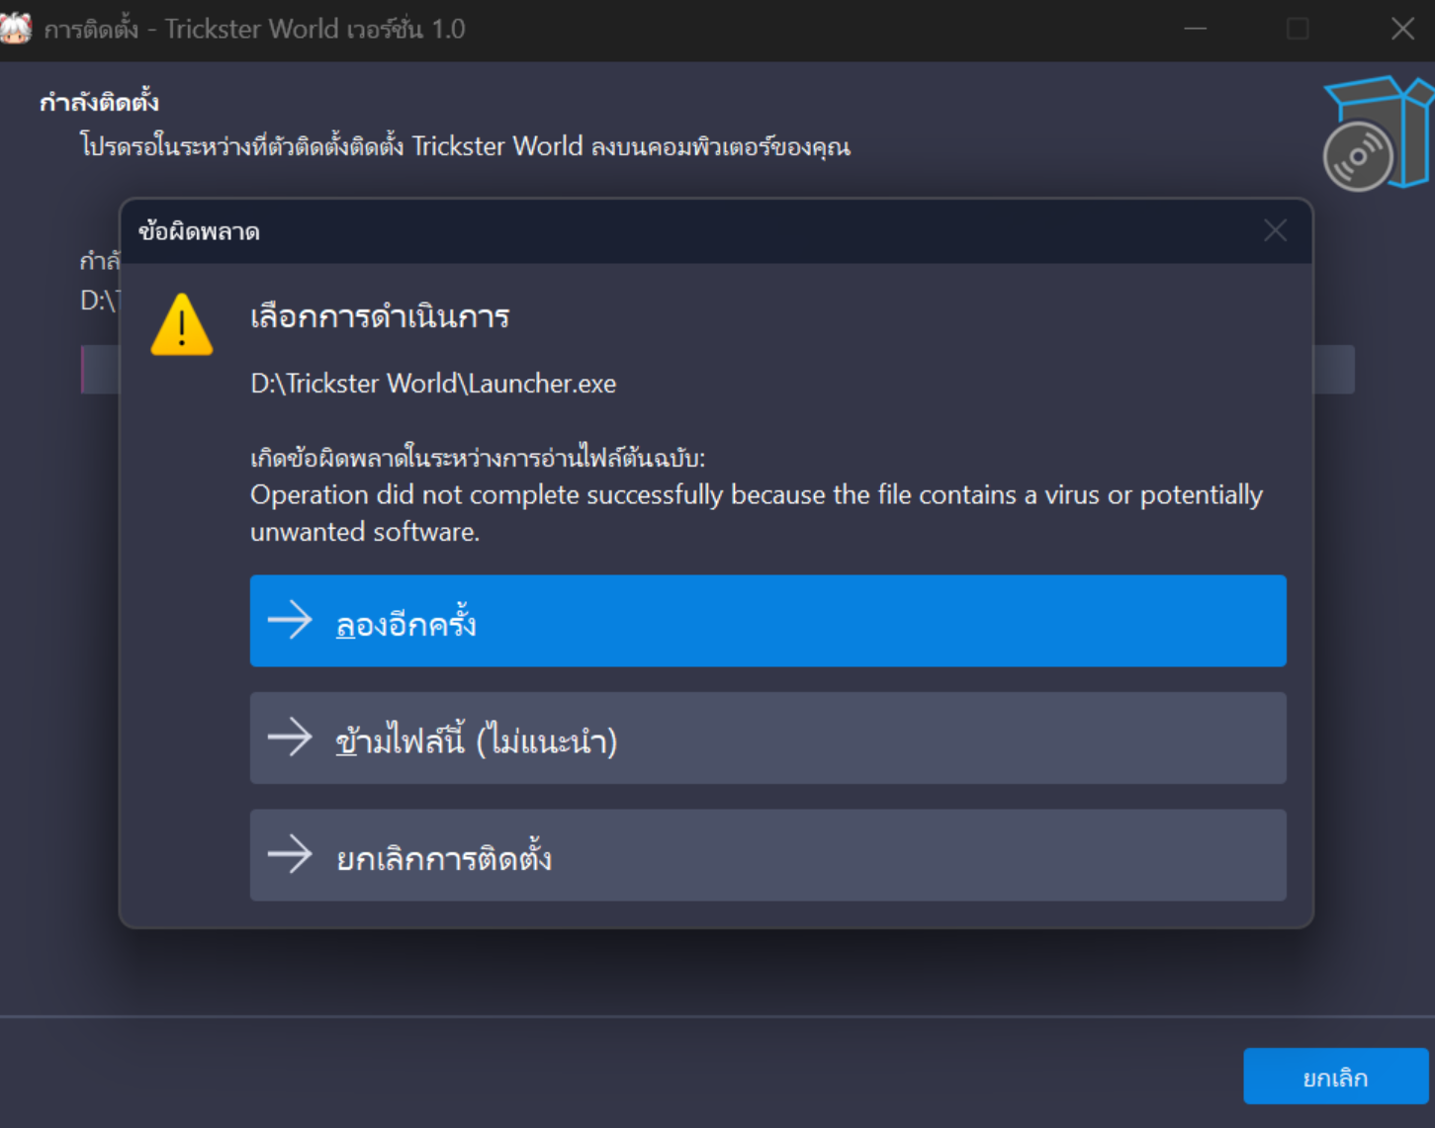
Task: Click the installation progress bar
Action: point(1333,370)
